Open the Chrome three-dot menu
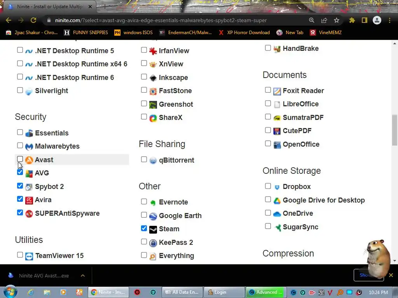The width and height of the screenshot is (398, 298). click(x=389, y=20)
